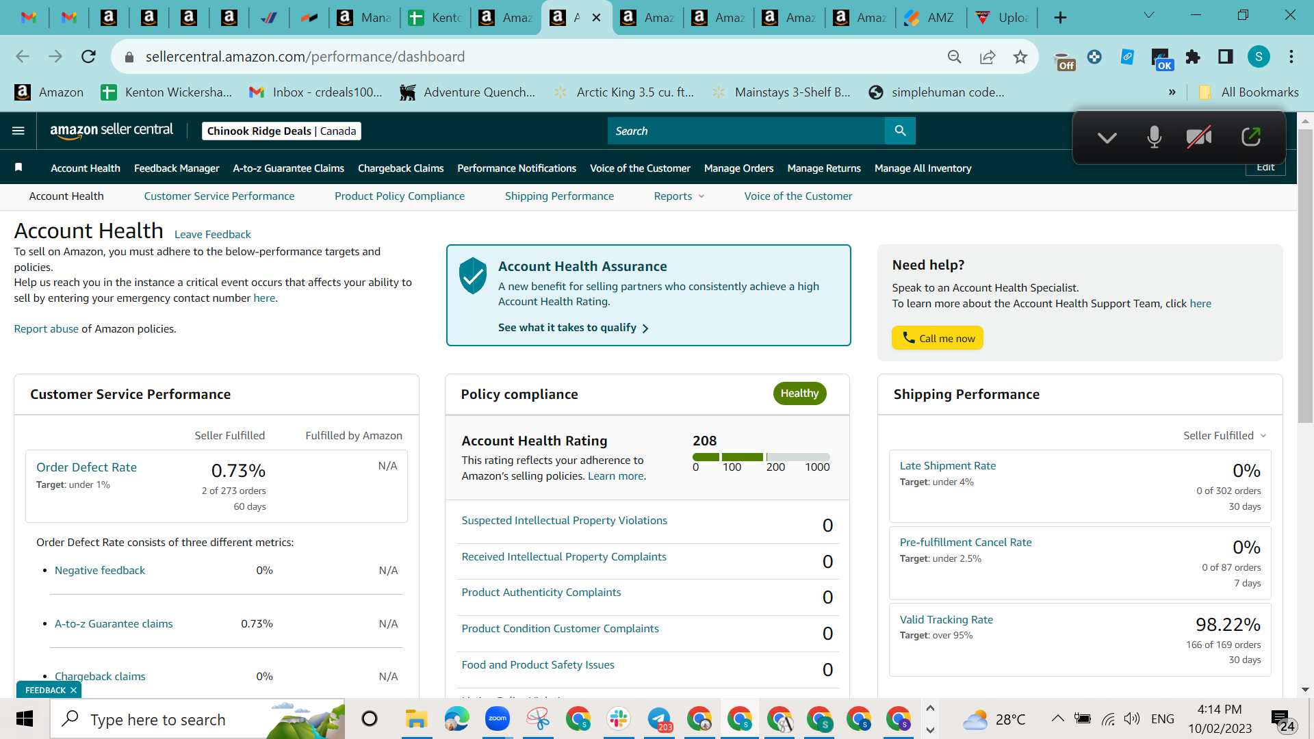
Task: Open Zoom from the taskbar
Action: tap(498, 718)
